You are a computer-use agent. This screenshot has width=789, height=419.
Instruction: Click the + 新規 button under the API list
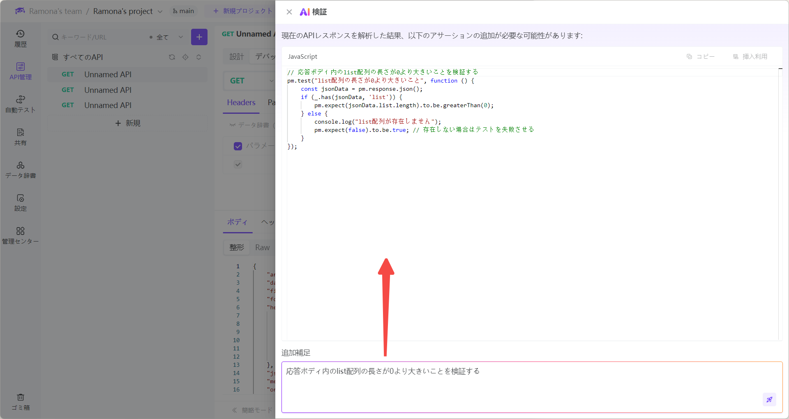point(127,123)
